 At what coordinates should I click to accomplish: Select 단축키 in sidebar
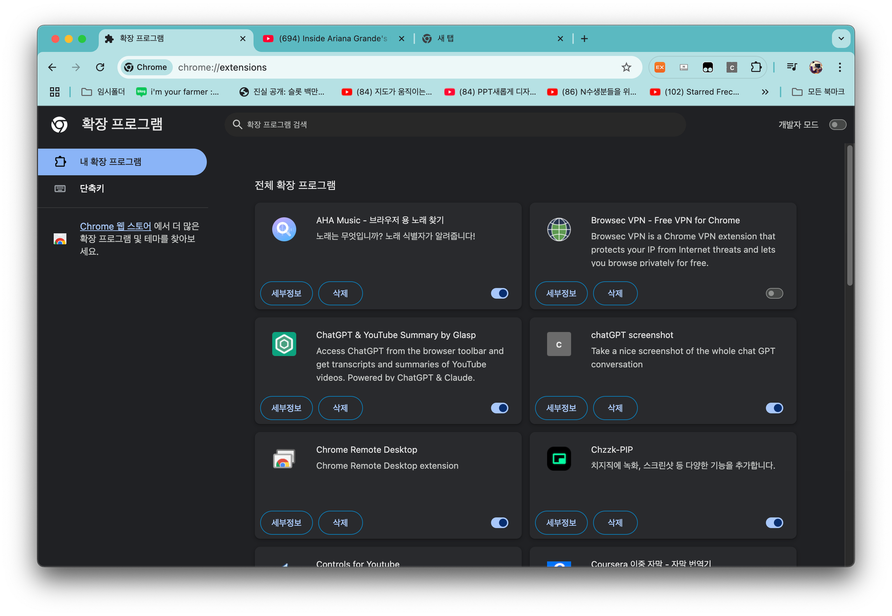coord(122,189)
